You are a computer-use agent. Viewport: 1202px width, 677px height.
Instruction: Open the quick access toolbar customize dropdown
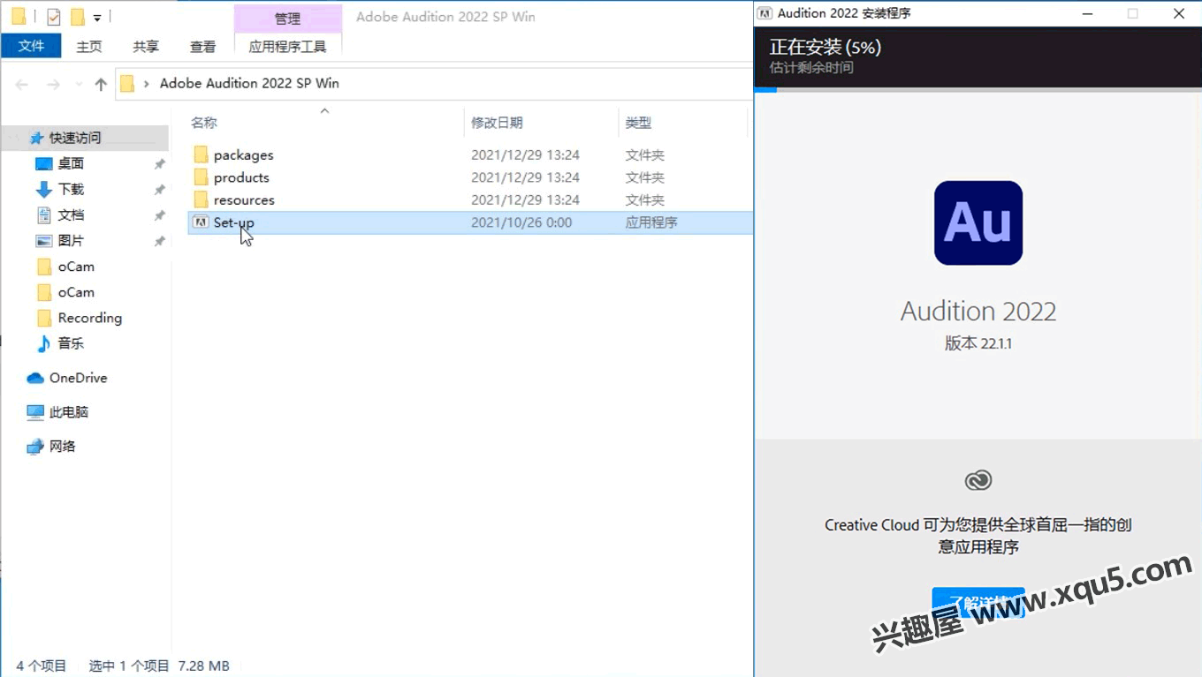click(x=97, y=18)
